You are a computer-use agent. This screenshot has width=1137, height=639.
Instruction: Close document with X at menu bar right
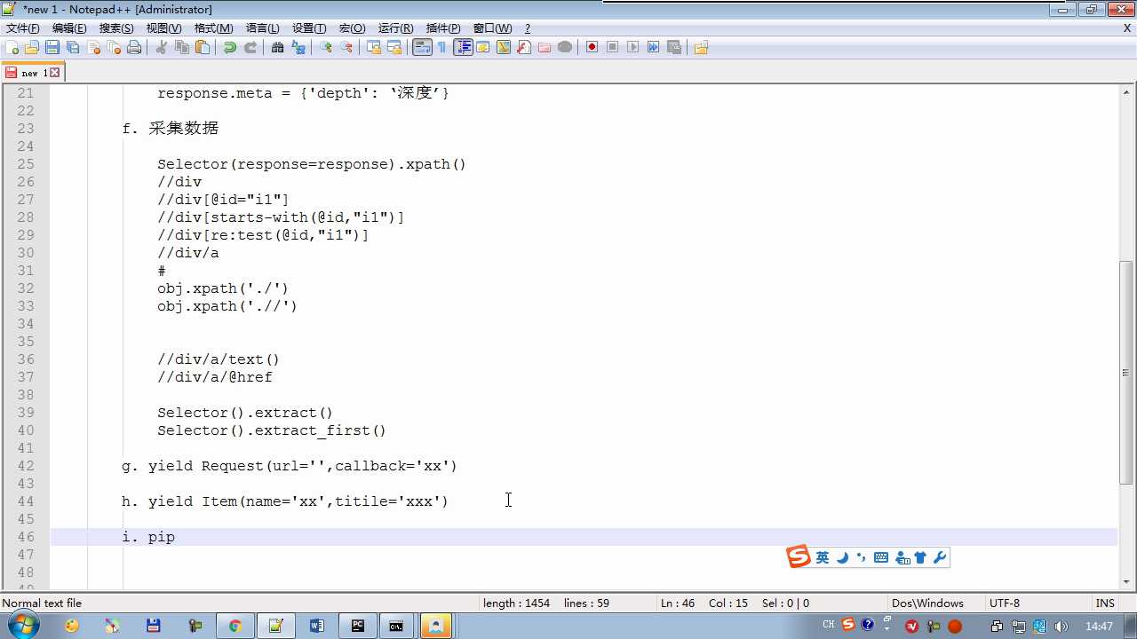(x=1127, y=28)
